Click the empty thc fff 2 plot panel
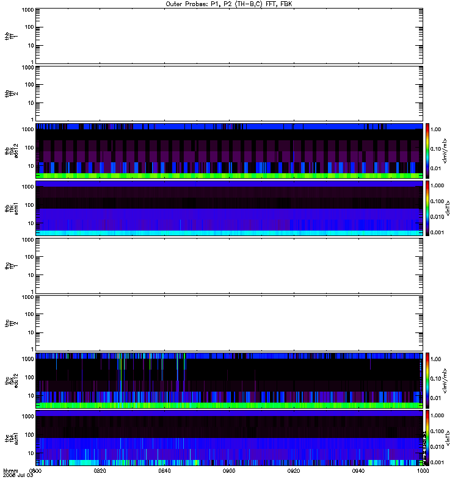The height and width of the screenshot is (488, 458). click(x=229, y=323)
